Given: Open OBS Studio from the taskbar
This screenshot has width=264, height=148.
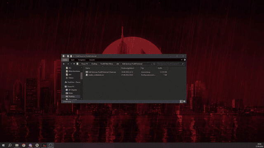Looking at the screenshot, I should click(x=50, y=145).
